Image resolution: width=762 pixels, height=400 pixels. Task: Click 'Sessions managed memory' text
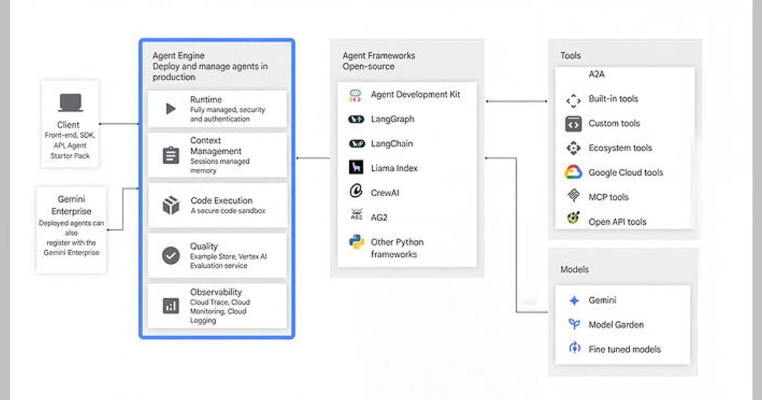tap(220, 166)
